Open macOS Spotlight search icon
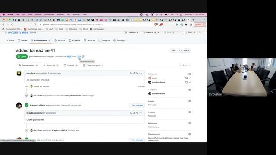Image resolution: width=276 pixels, height=155 pixels. (177, 15)
